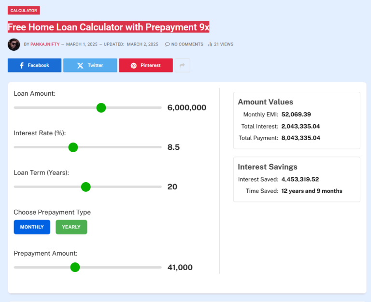Click Monthly EMI value 52,069.39

point(296,115)
